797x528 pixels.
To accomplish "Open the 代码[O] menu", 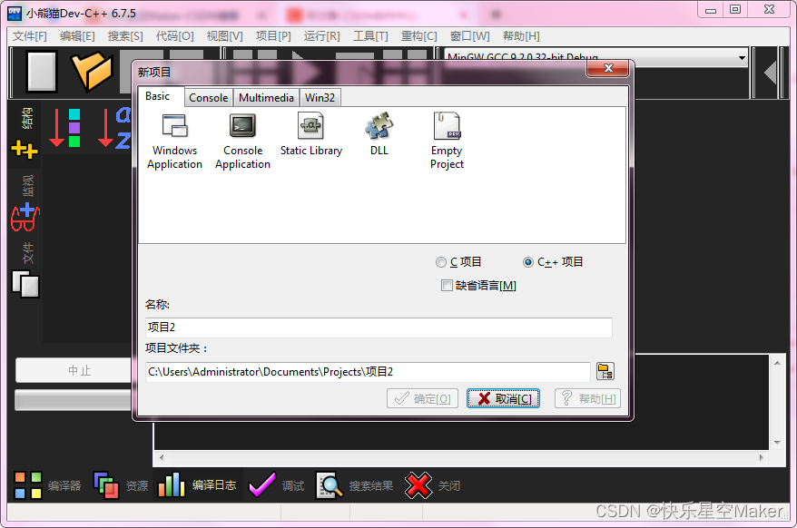I will coord(175,36).
